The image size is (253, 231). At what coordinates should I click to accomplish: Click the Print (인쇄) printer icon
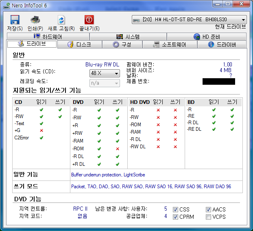[35, 20]
